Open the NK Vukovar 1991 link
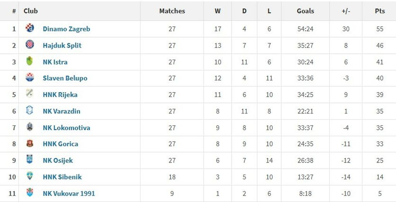Viewport: 396px width, 202px height. tap(69, 193)
